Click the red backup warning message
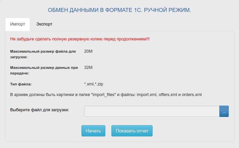The image size is (239, 148). click(80, 39)
